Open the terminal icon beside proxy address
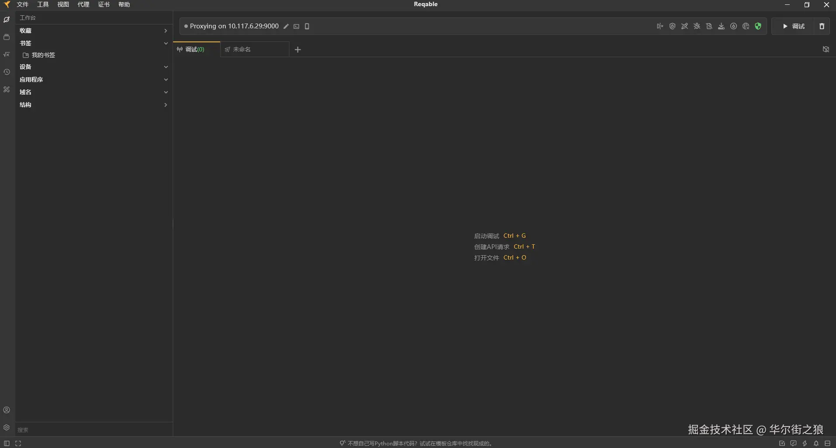Screen dimensions: 836x448 click(297, 26)
